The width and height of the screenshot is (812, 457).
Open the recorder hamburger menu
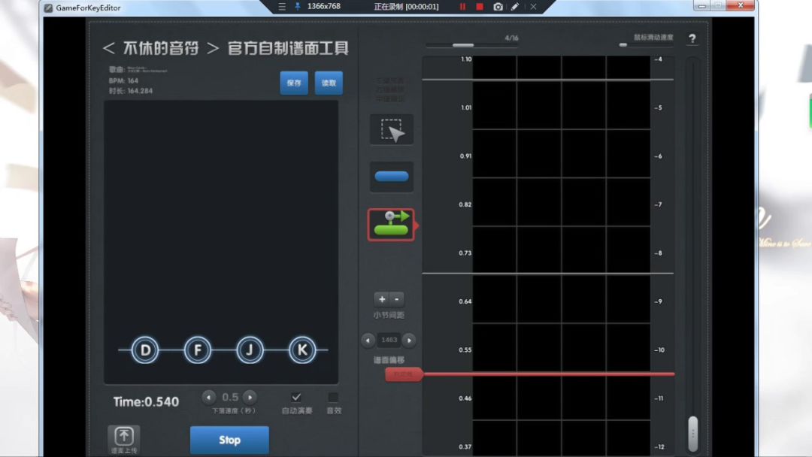282,7
